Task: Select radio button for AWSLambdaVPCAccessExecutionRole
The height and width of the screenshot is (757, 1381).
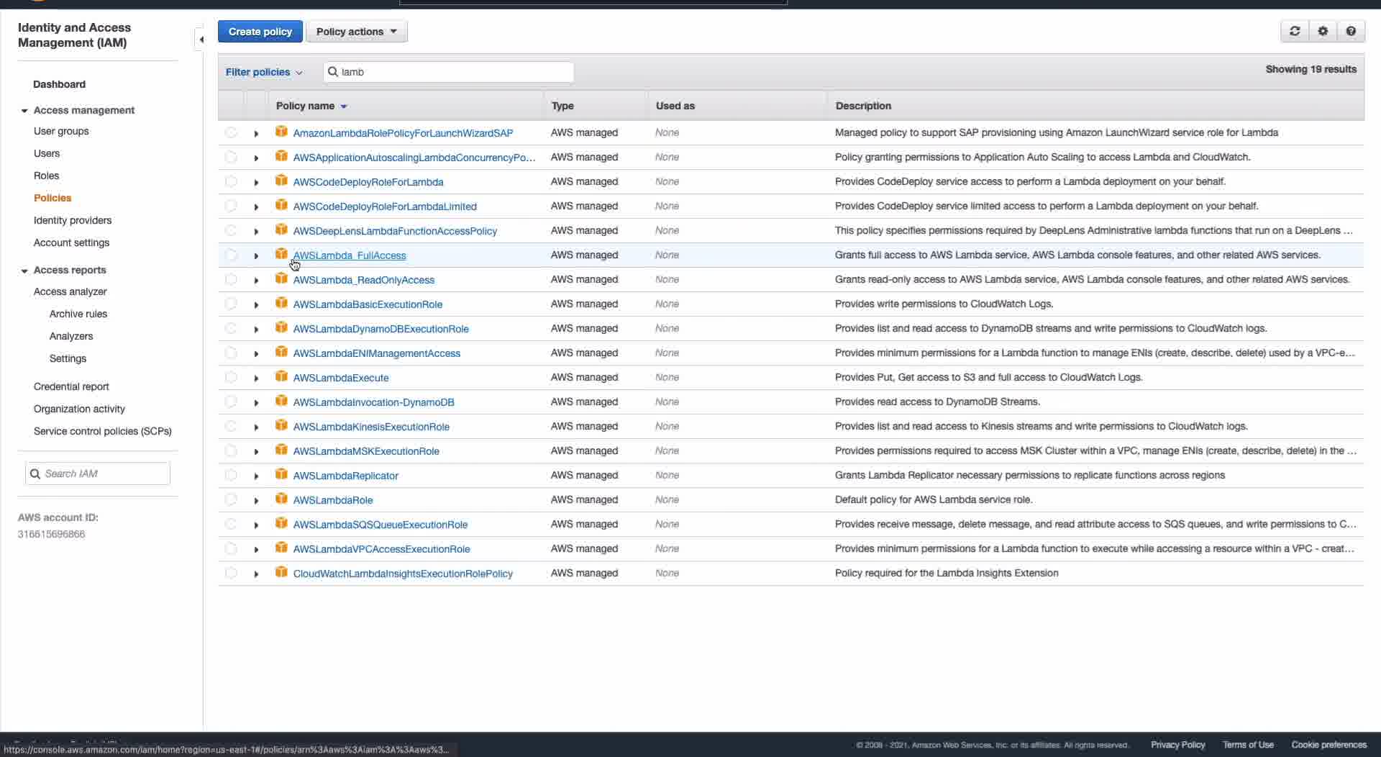Action: click(231, 548)
